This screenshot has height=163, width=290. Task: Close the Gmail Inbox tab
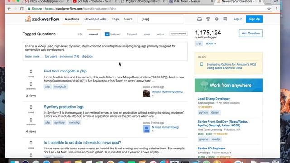[68, 1]
